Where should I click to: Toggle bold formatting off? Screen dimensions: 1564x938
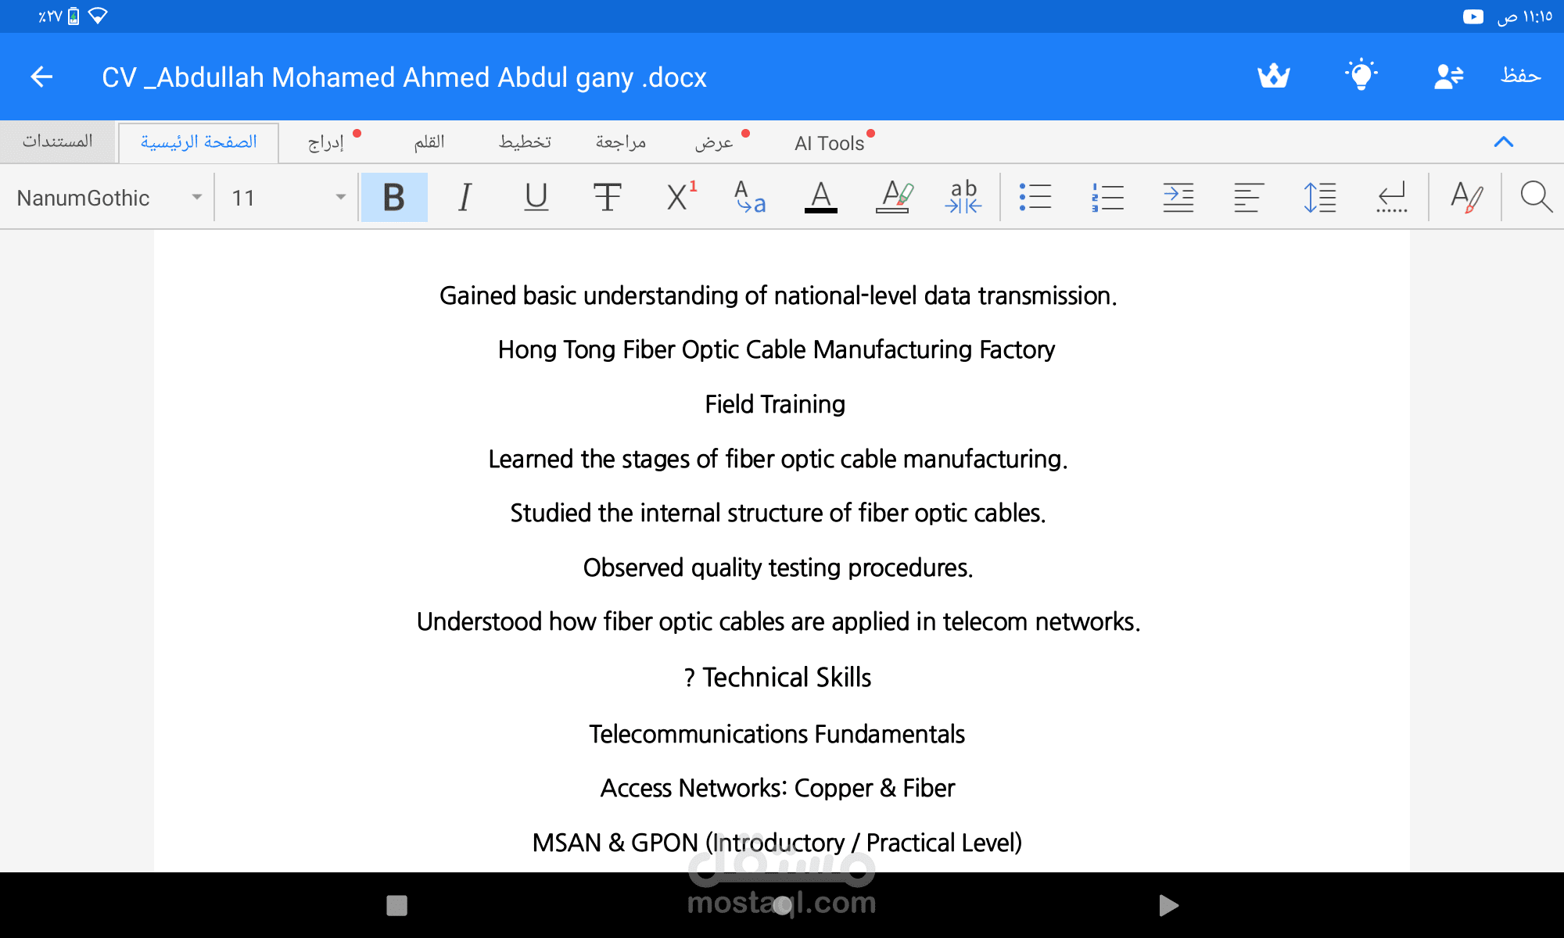pyautogui.click(x=394, y=197)
